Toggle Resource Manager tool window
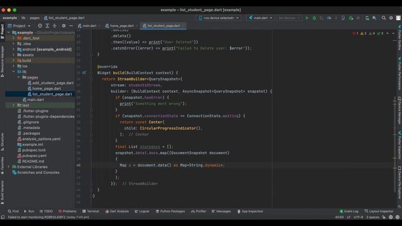This screenshot has width=402, height=226. click(3, 62)
